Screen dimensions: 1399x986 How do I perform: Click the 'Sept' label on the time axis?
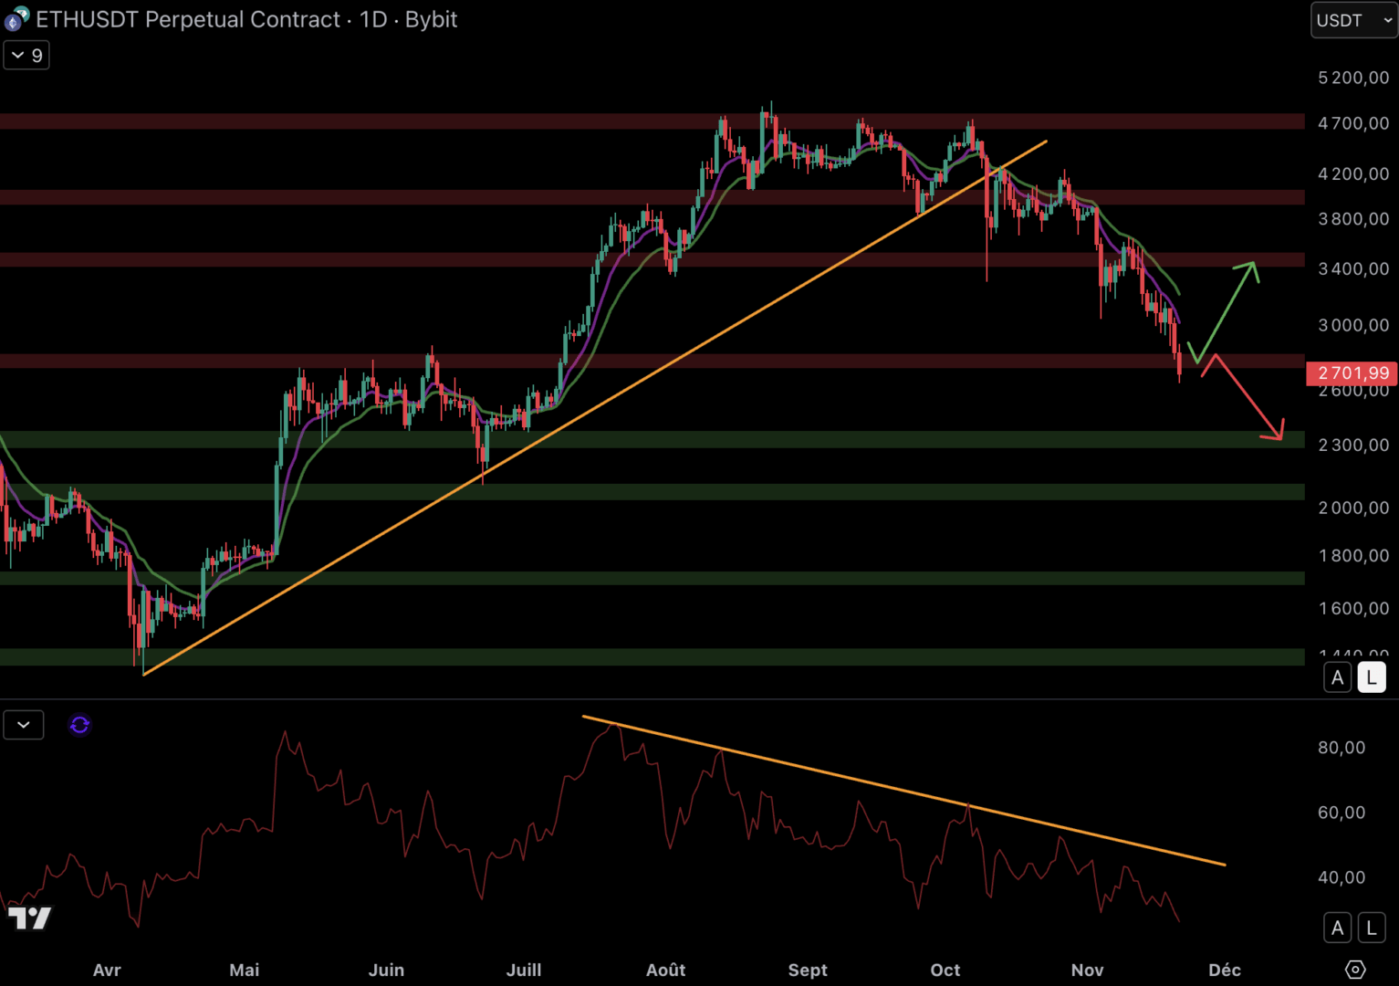808,970
